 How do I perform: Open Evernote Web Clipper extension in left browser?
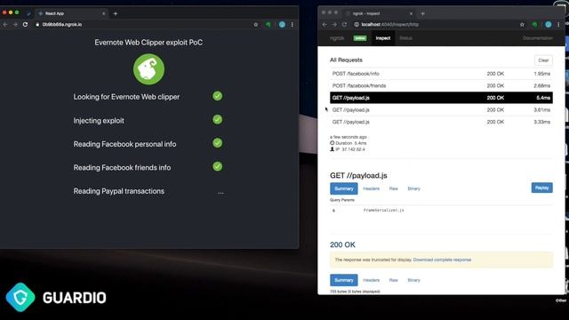click(268, 24)
